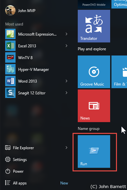
Task: Launch the Run tile
Action: [x=94, y=151]
